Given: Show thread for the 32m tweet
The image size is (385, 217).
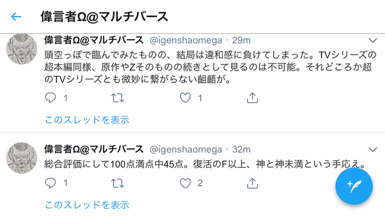Looking at the screenshot, I should [87, 205].
